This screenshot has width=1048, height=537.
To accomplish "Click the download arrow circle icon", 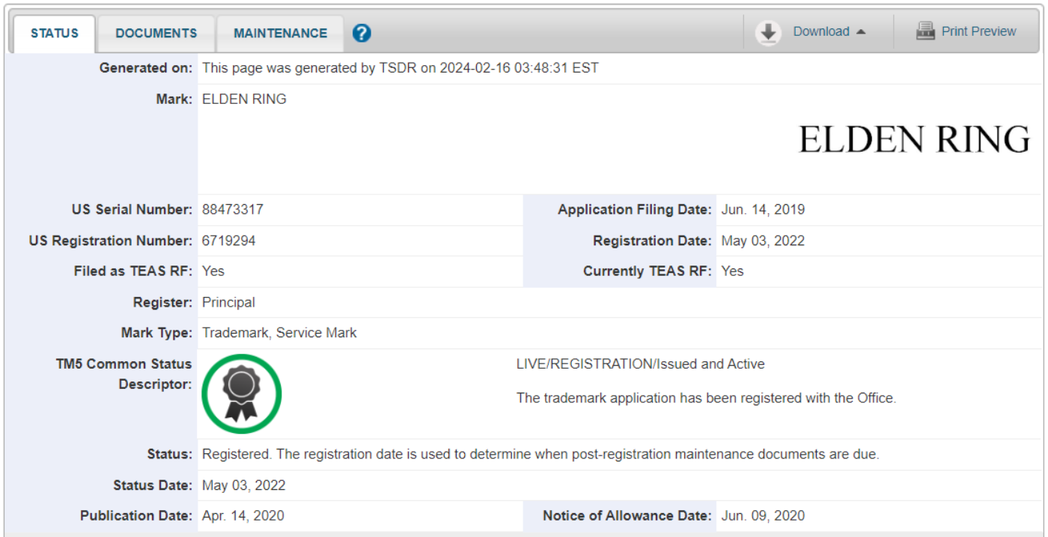I will [x=768, y=32].
